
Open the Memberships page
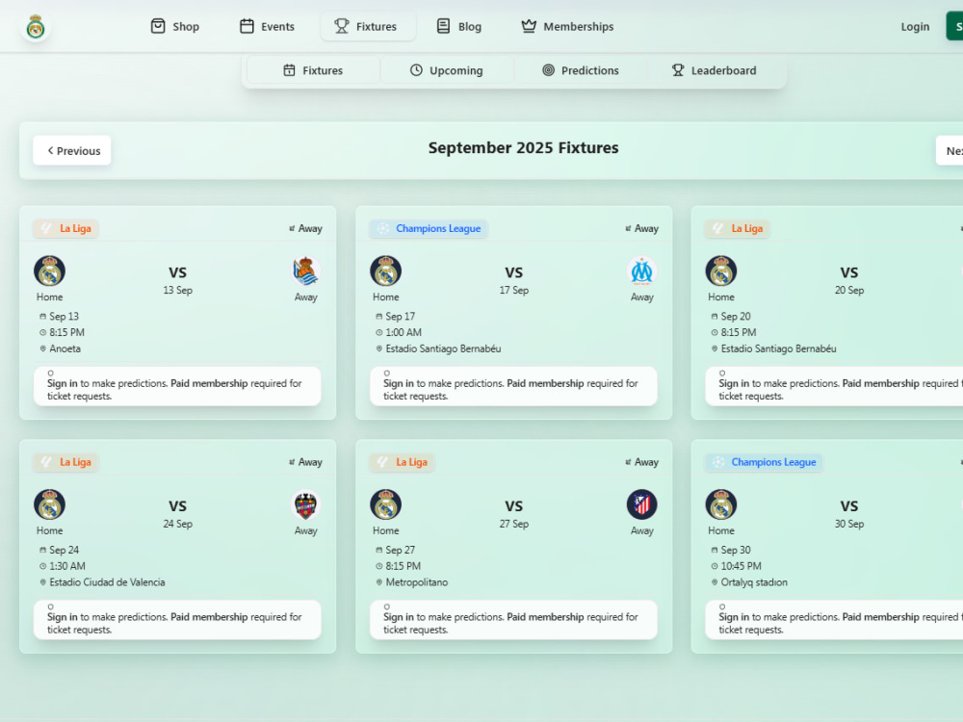(567, 26)
